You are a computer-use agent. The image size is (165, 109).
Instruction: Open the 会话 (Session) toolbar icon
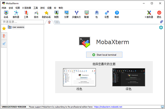6,14
